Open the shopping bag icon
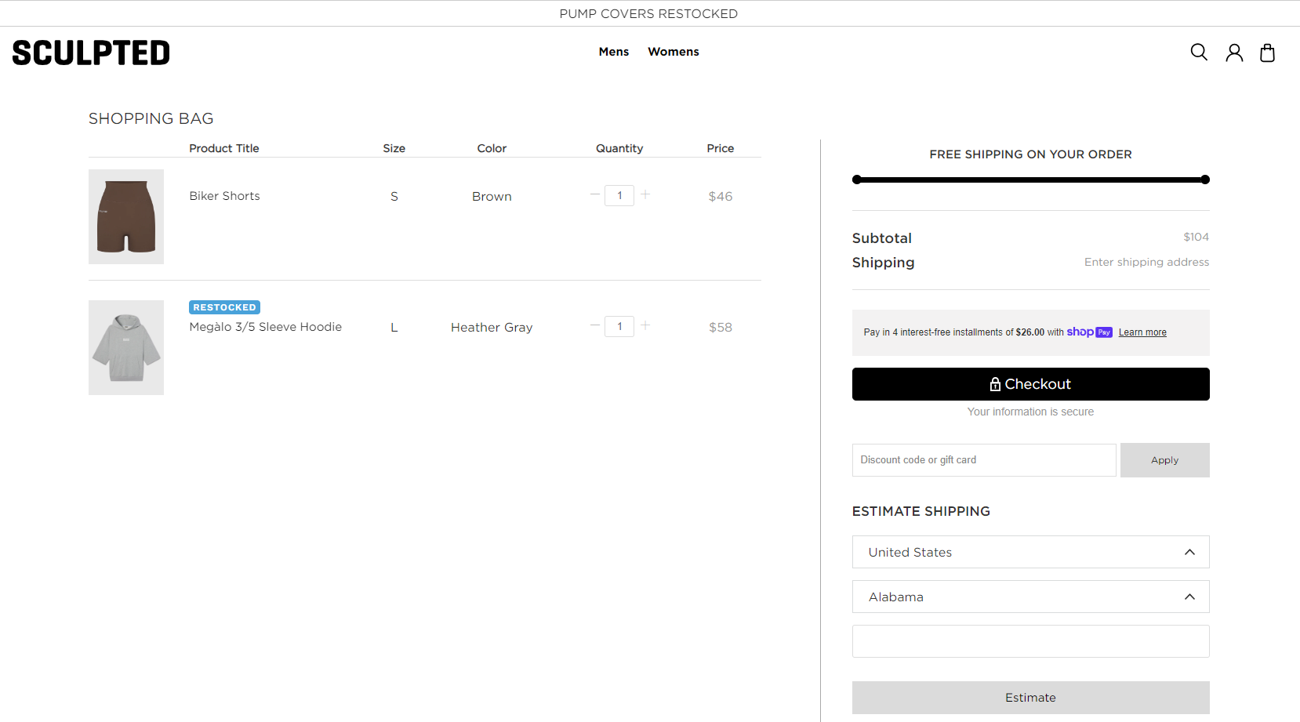The image size is (1300, 722). point(1267,53)
